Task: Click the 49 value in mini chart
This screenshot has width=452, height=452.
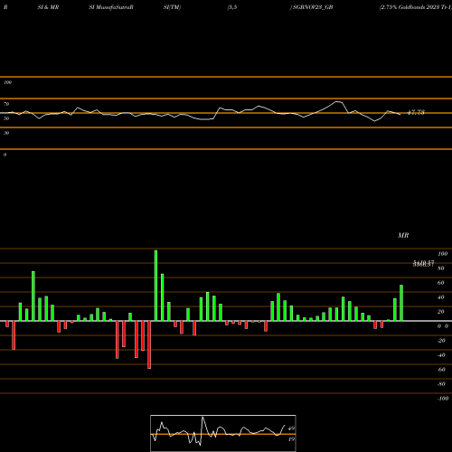Action: (x=291, y=428)
